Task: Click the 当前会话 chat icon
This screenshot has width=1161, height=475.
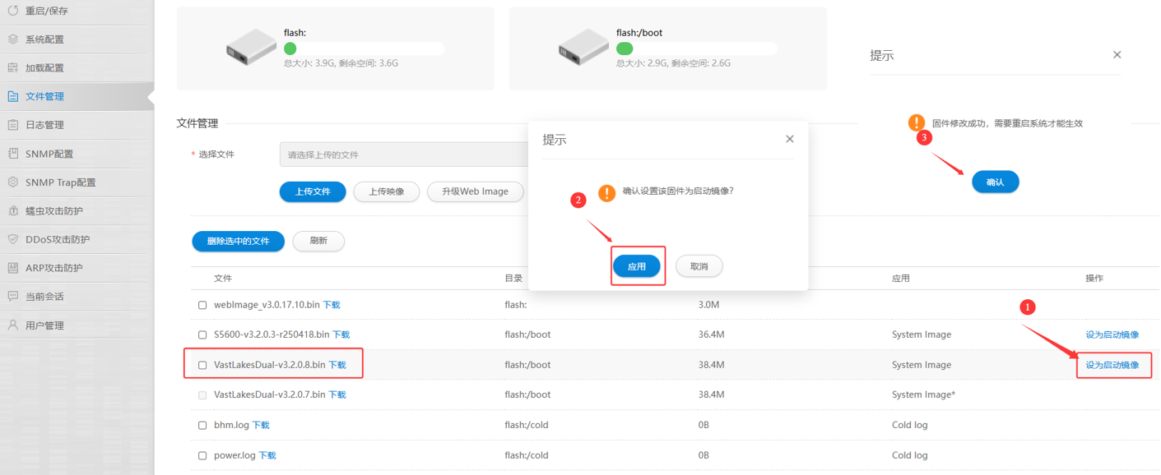Action: click(x=12, y=296)
